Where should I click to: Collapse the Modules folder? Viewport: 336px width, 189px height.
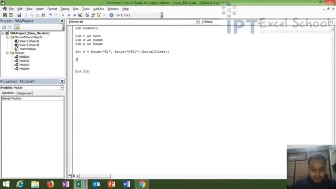7,53
